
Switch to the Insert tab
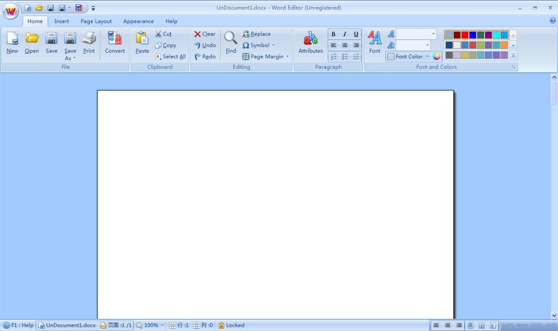tap(61, 21)
